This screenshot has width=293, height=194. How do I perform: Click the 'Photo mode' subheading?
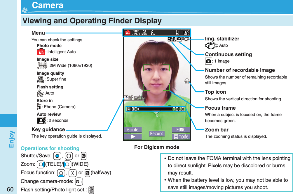coord(49,46)
